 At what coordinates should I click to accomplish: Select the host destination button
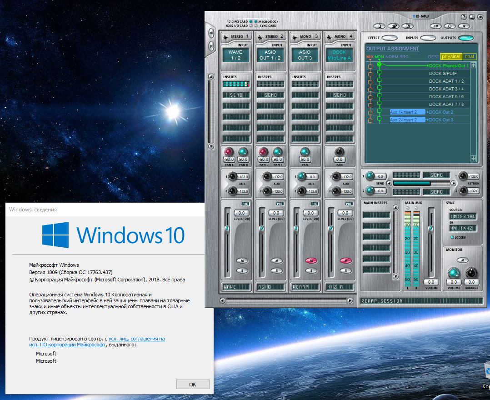(470, 56)
